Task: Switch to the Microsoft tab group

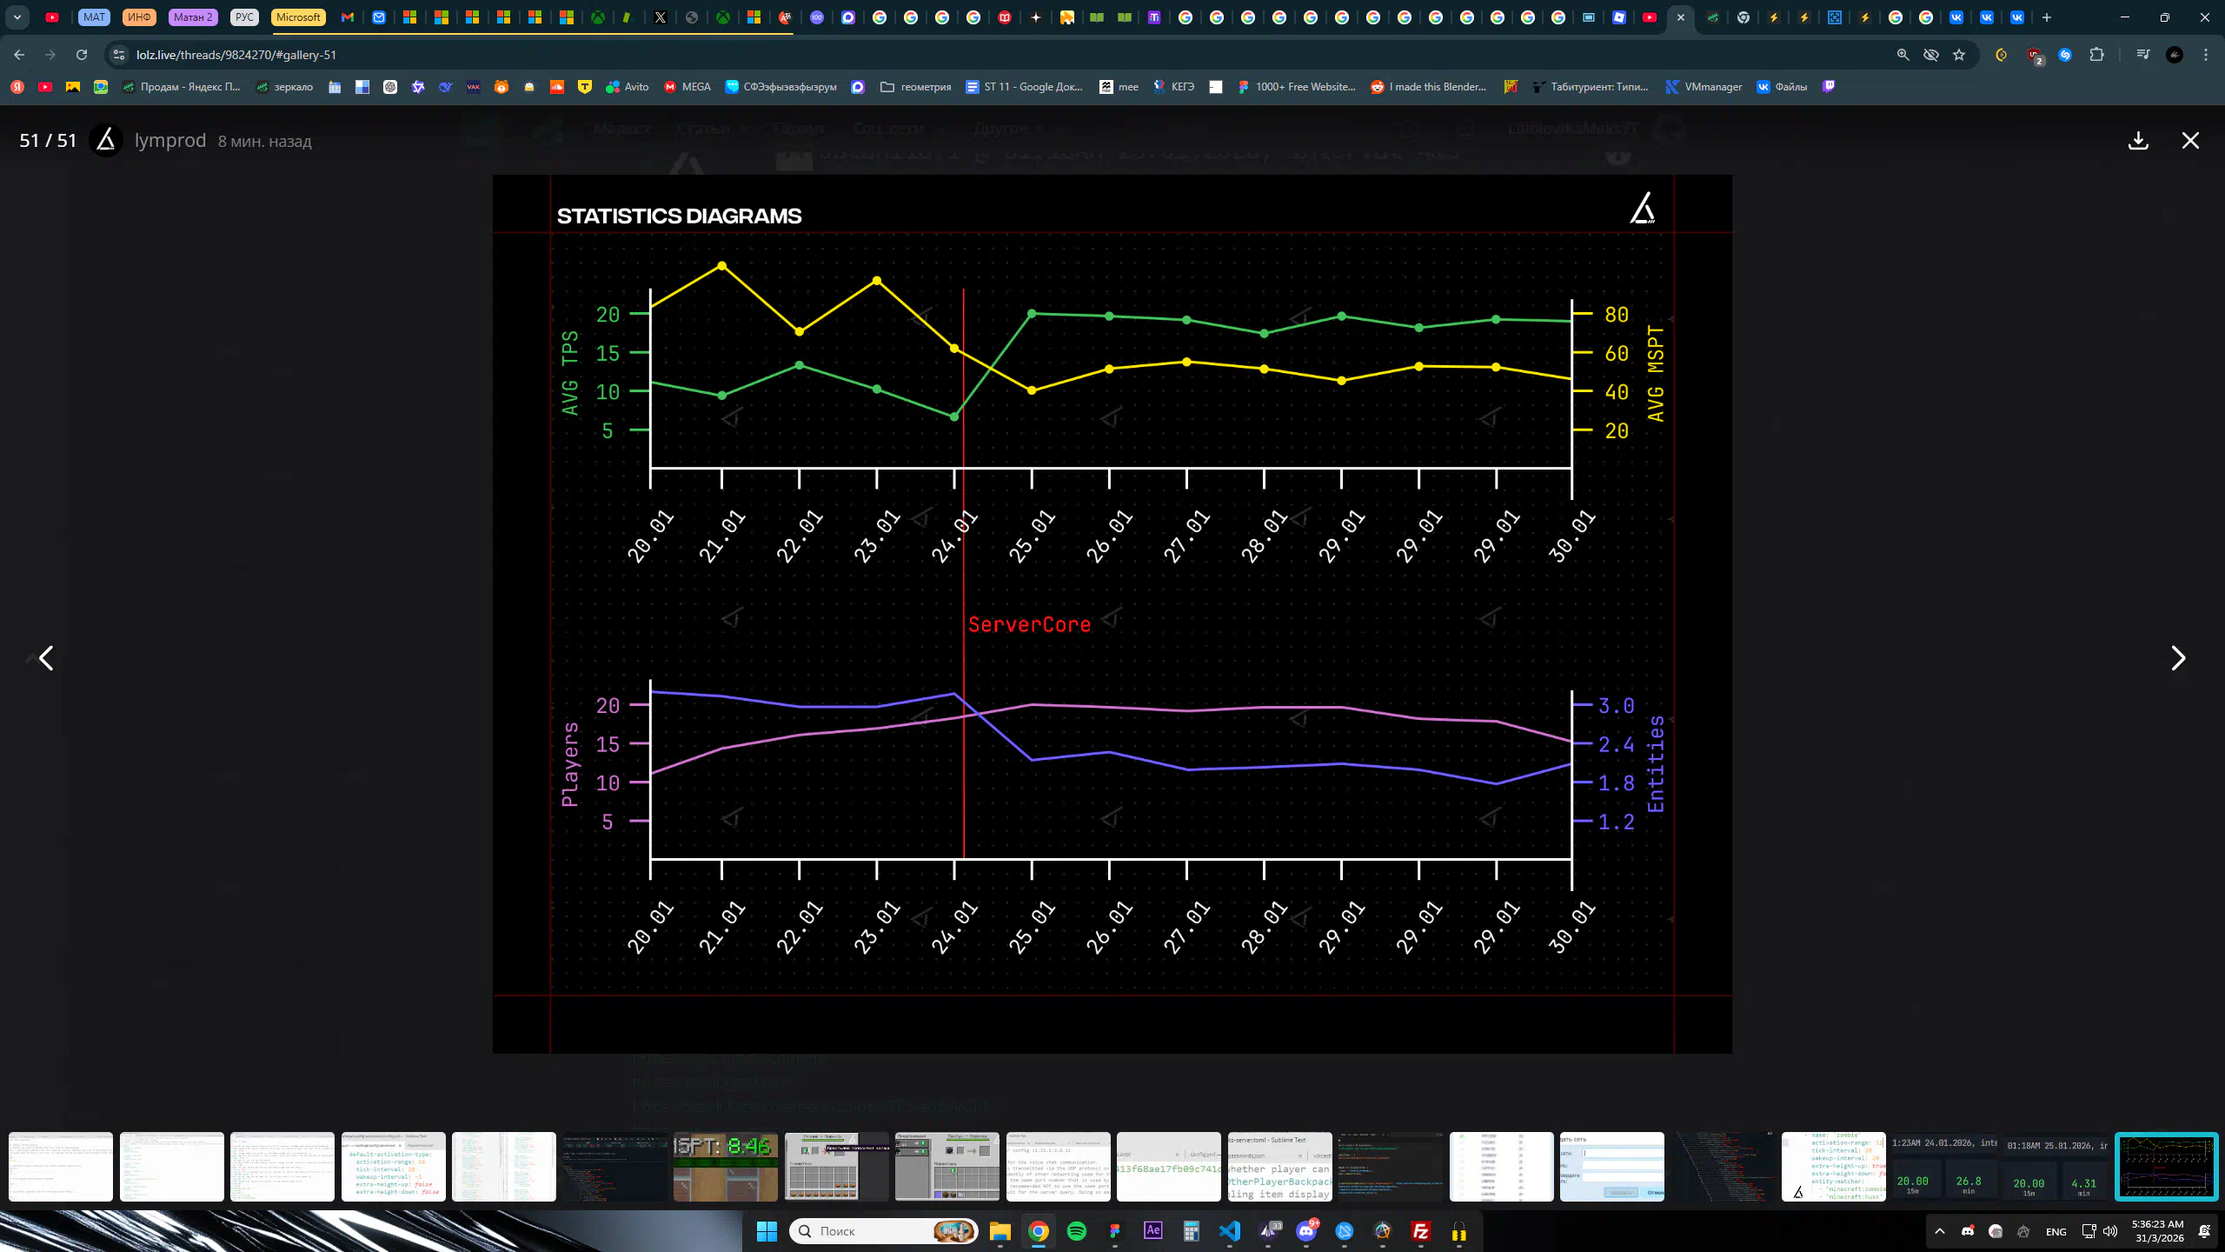Action: tap(298, 17)
